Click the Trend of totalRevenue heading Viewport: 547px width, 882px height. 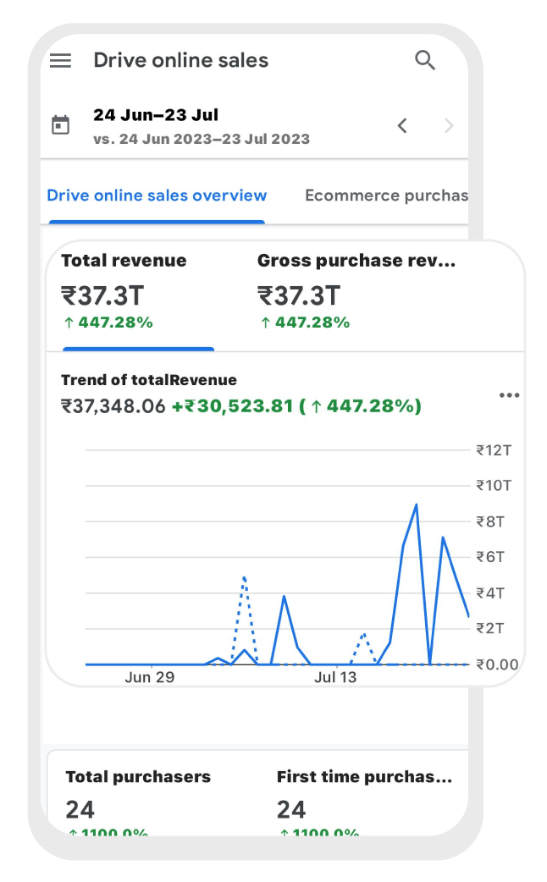[x=148, y=380]
